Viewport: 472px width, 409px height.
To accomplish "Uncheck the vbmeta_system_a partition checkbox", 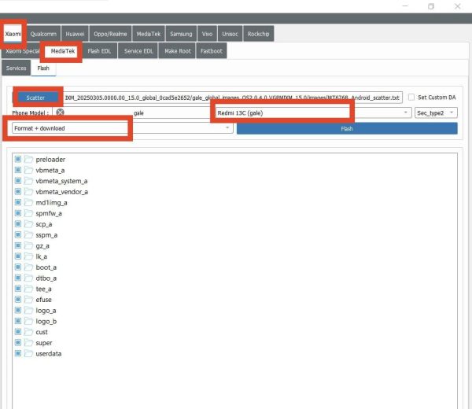I will pos(18,181).
